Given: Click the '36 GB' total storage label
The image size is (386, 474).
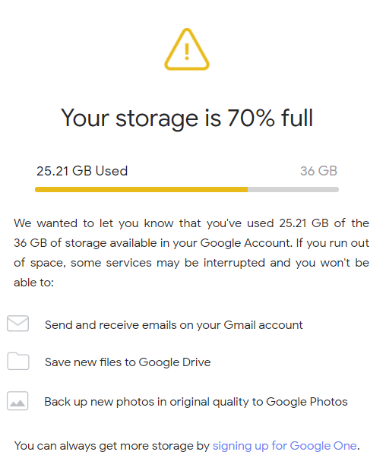Looking at the screenshot, I should [x=318, y=171].
